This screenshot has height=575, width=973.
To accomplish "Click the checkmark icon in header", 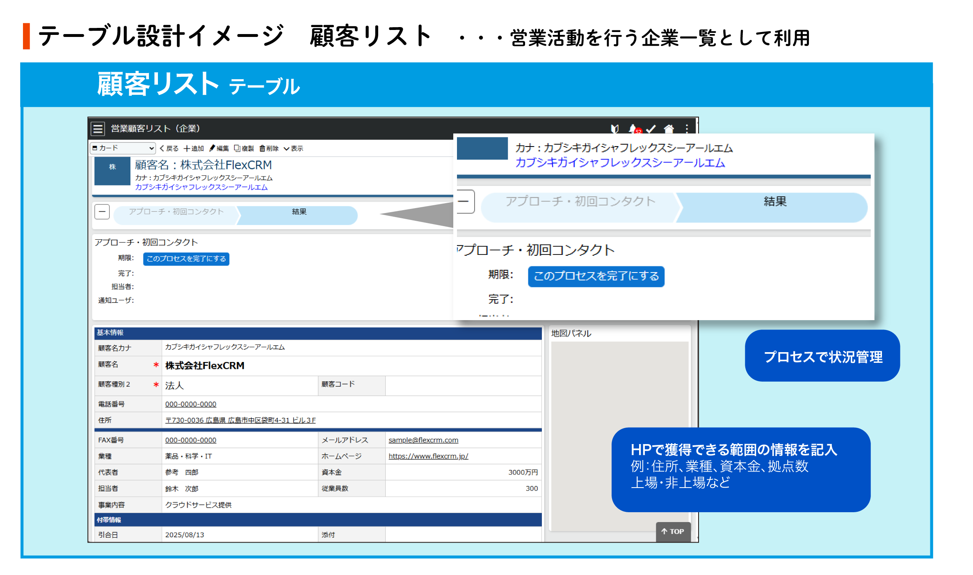I will click(x=651, y=129).
